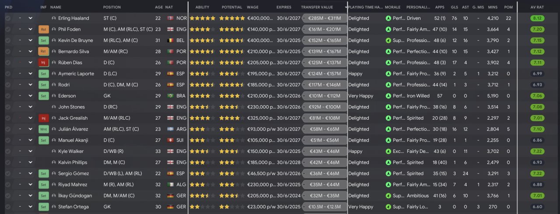
Task: Toggle the picked checkmark for Sergio Gómez
Action: coord(8,173)
